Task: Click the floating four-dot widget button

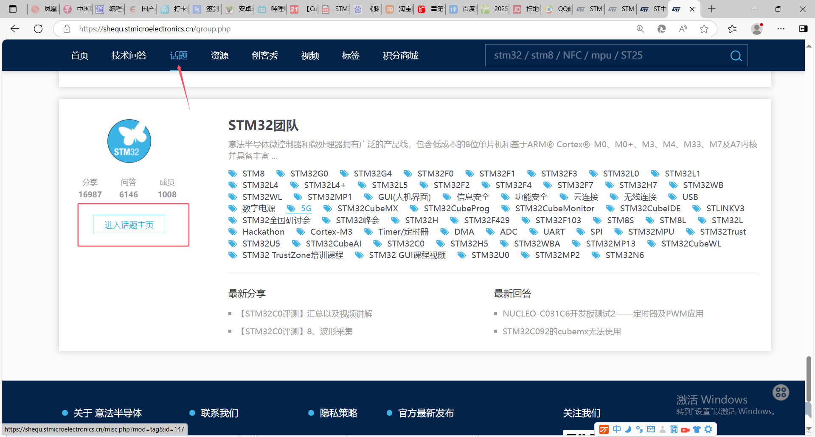Action: [781, 392]
